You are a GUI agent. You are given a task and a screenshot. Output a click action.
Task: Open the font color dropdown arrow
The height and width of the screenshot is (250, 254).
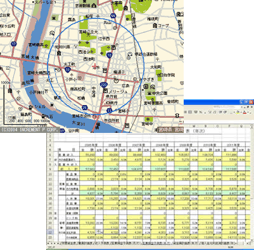point(248,112)
